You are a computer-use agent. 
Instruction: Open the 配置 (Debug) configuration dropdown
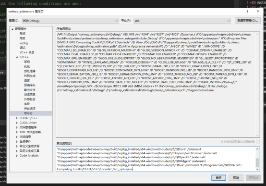(x=70, y=21)
